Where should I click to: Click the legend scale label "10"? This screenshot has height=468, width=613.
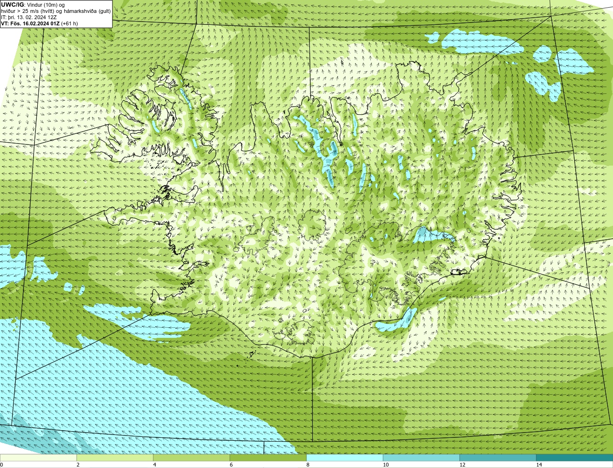click(386, 465)
